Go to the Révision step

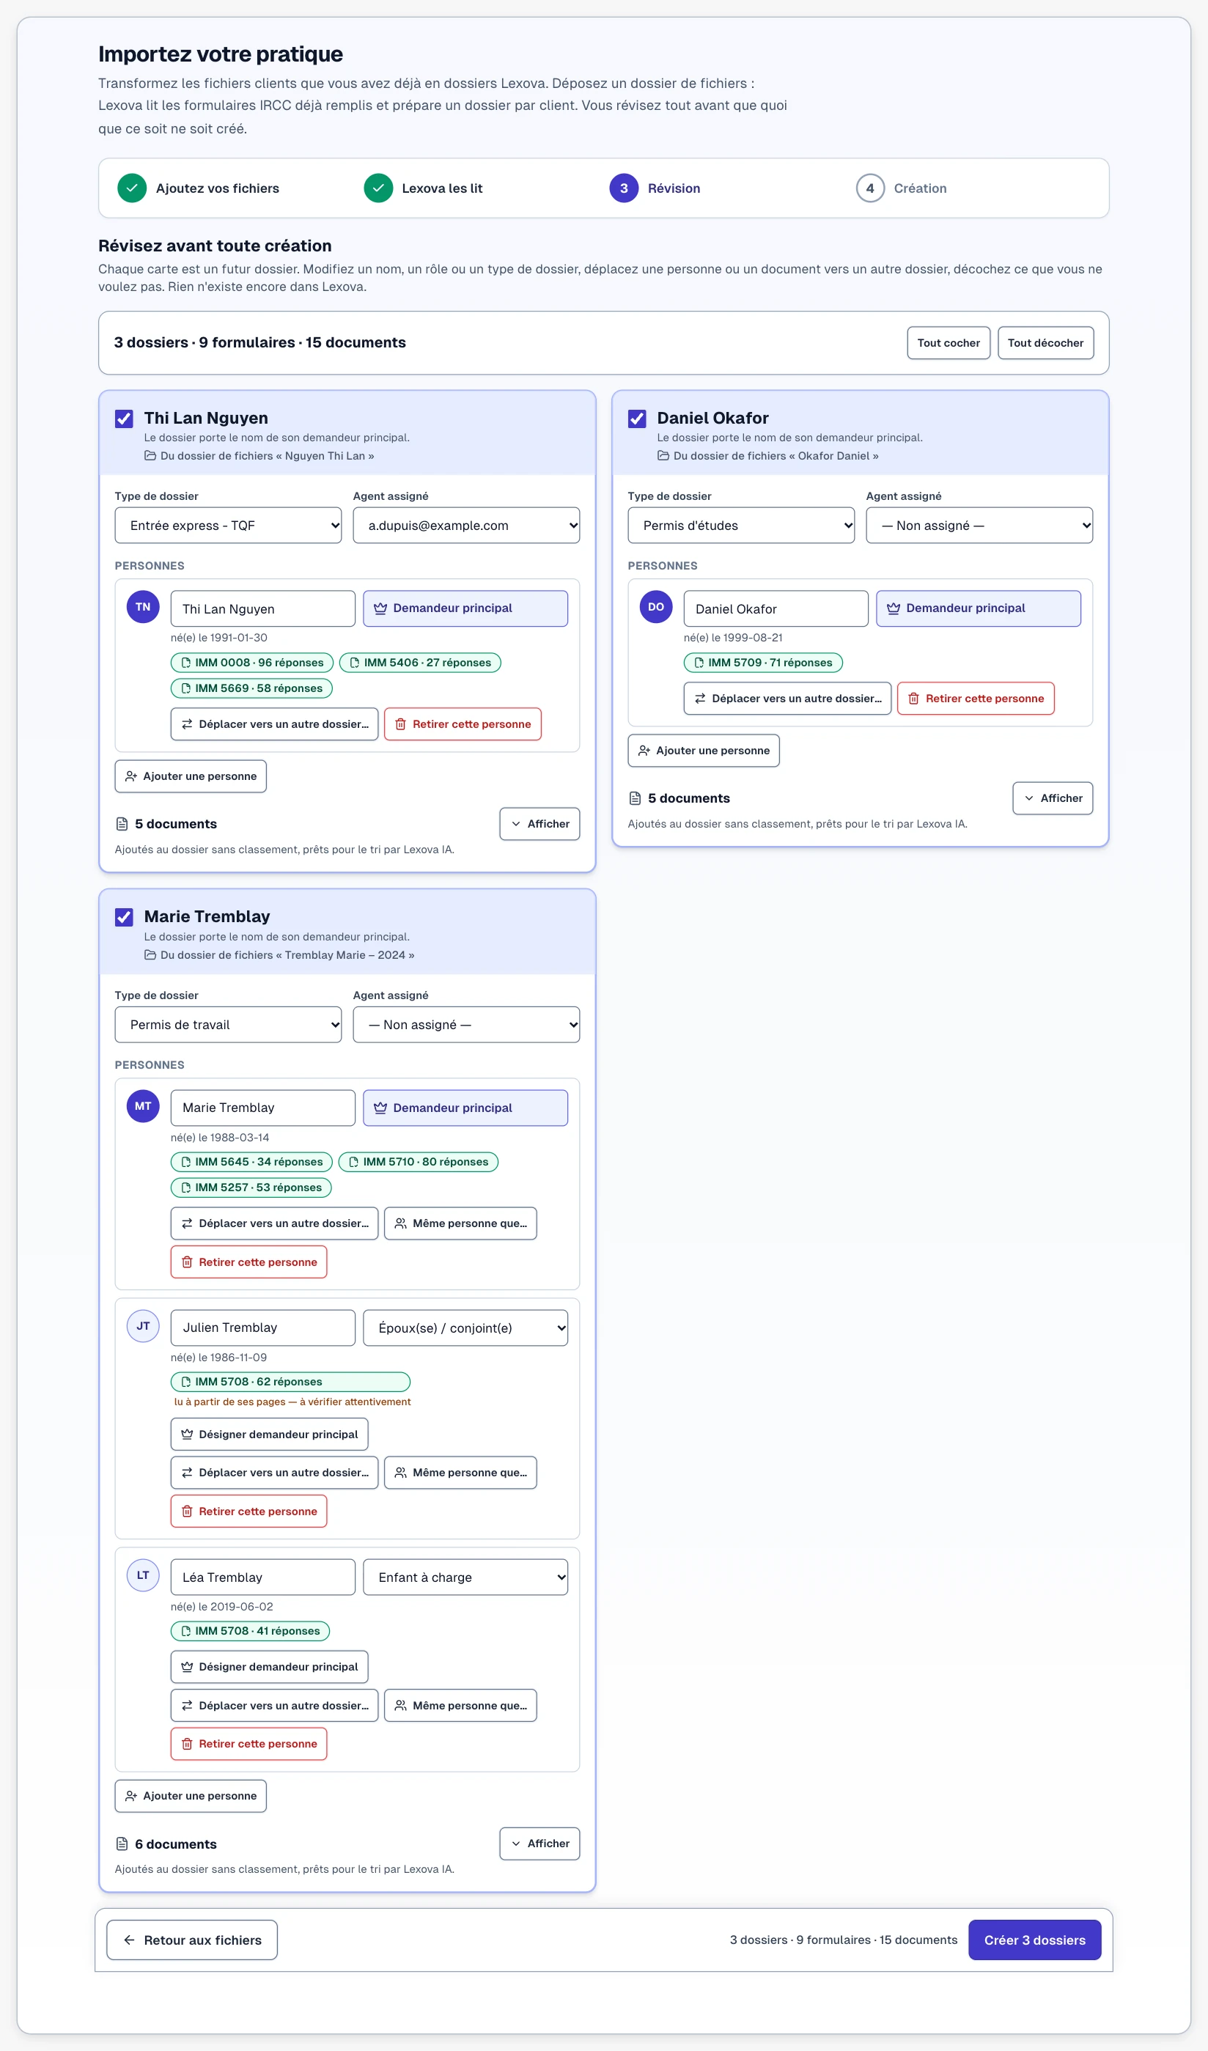click(655, 188)
